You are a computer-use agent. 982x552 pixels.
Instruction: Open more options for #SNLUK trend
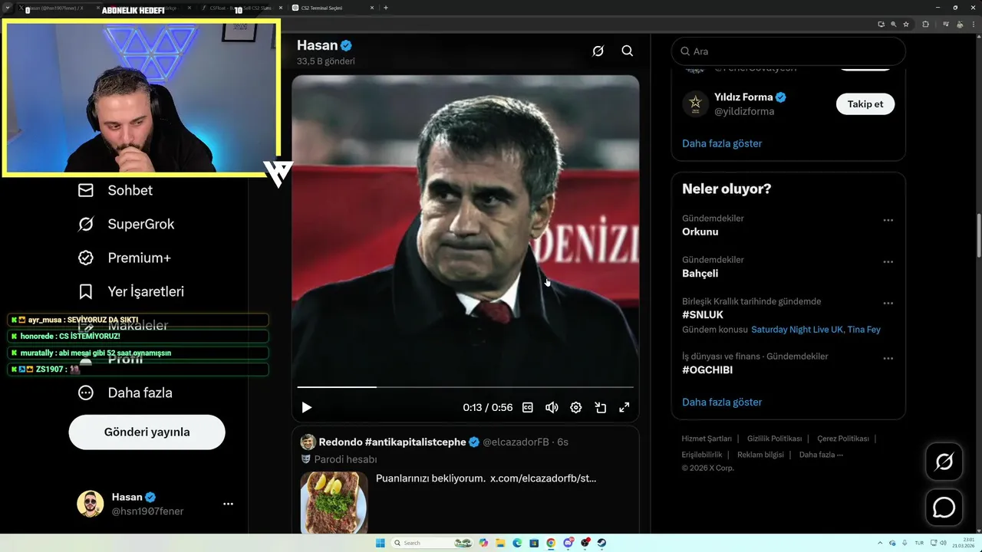(888, 303)
